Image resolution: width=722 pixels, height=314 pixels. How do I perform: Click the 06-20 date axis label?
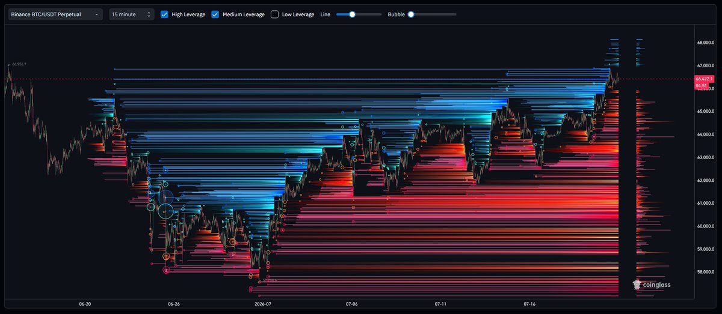coord(85,304)
